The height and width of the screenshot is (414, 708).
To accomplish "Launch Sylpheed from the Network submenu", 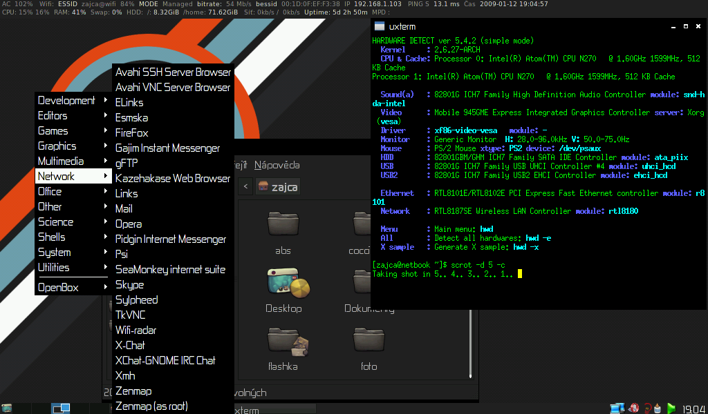I will 173,299.
